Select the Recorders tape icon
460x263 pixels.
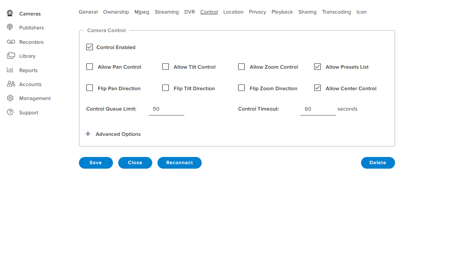click(11, 42)
